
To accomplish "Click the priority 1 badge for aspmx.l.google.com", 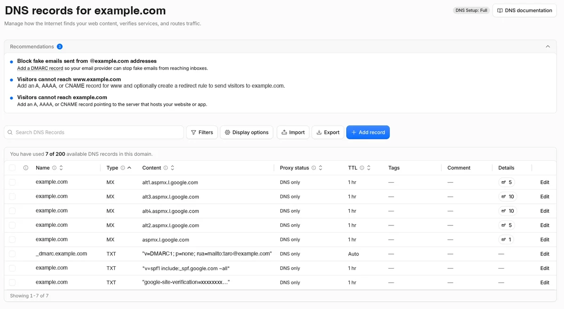I will tap(506, 239).
